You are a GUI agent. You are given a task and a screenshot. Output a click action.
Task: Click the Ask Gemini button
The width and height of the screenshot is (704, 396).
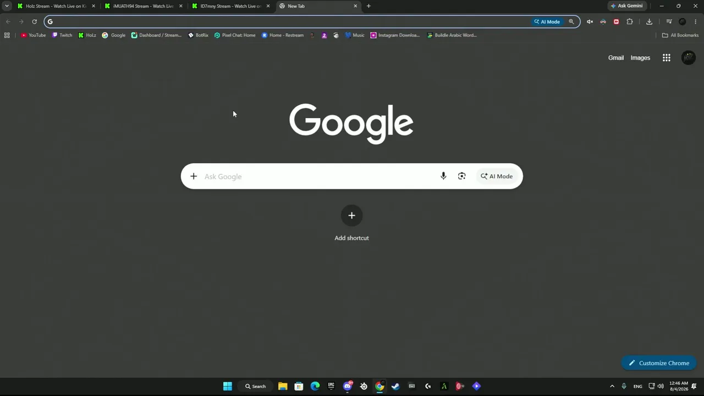pos(627,6)
